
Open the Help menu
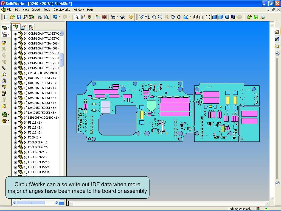pyautogui.click(x=90, y=10)
